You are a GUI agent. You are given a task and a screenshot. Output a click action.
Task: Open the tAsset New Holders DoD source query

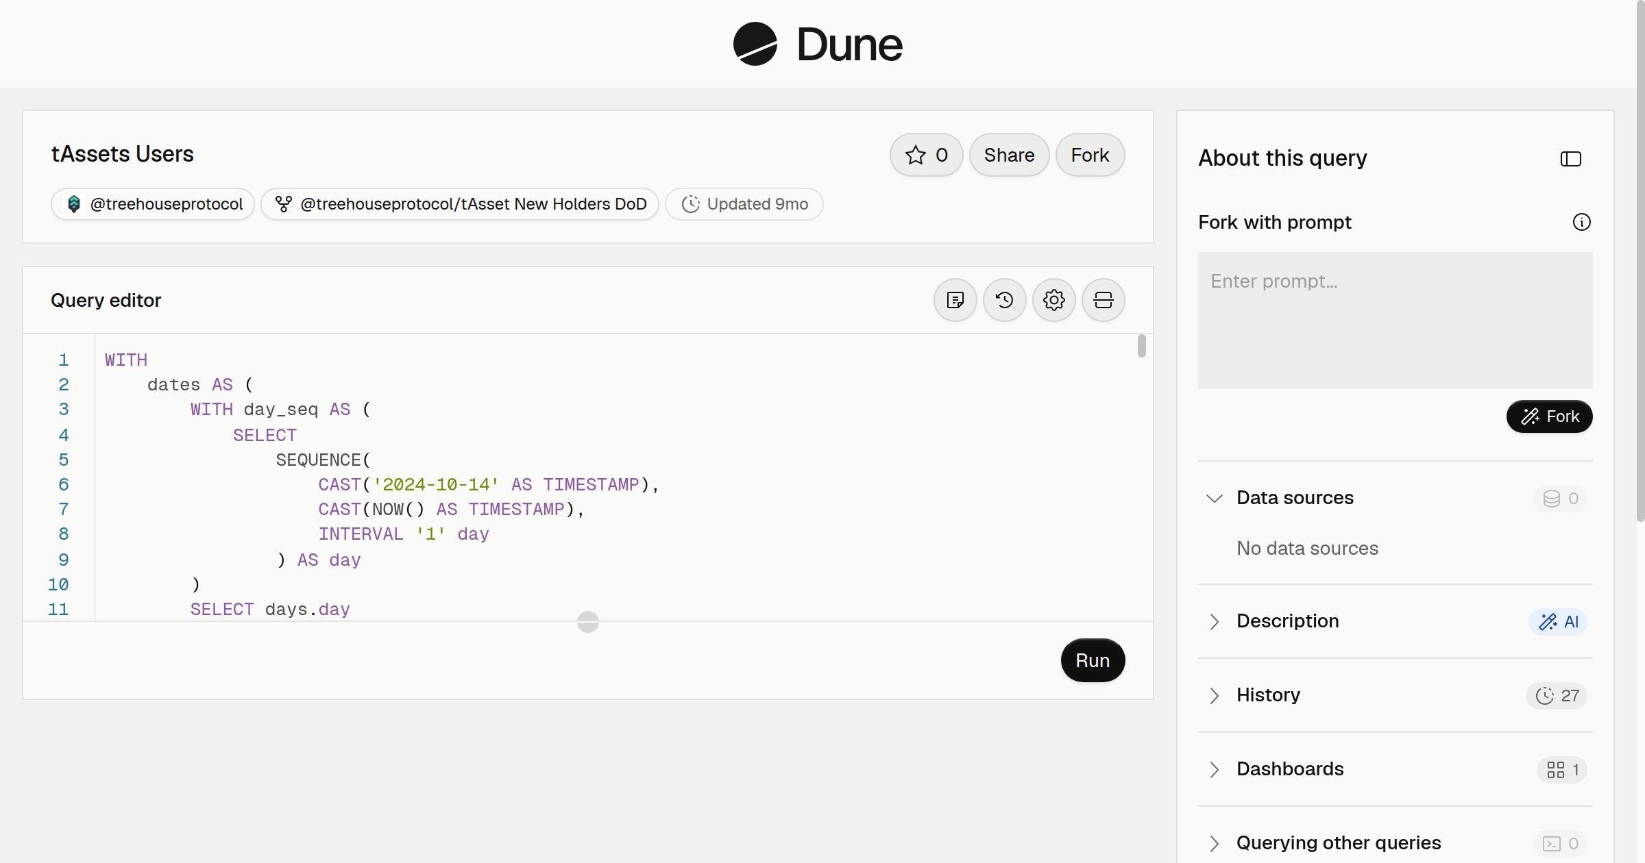460,204
